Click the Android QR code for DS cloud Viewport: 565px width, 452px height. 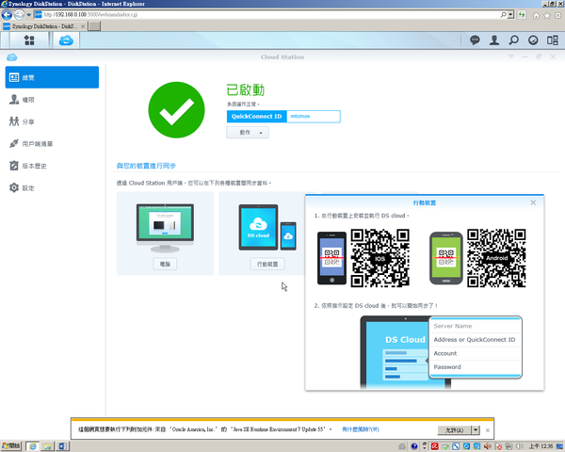point(496,257)
